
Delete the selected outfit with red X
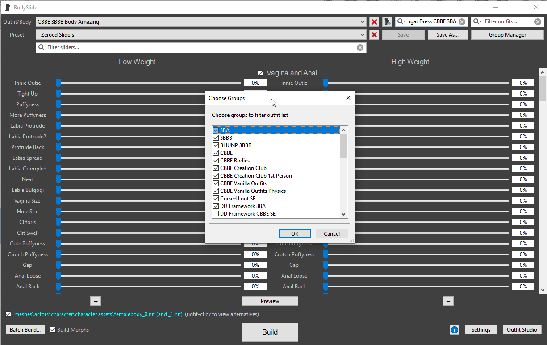(374, 22)
